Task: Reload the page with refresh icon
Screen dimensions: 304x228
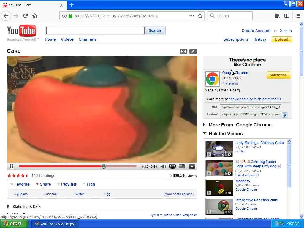Action: coord(25,16)
